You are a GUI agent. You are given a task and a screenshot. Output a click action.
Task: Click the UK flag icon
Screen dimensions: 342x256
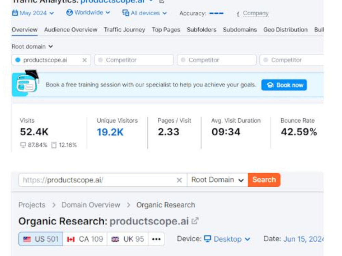115,240
